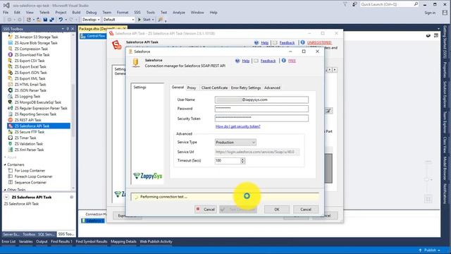Open the Output bottom tab
The image size is (451, 254).
pos(42,241)
